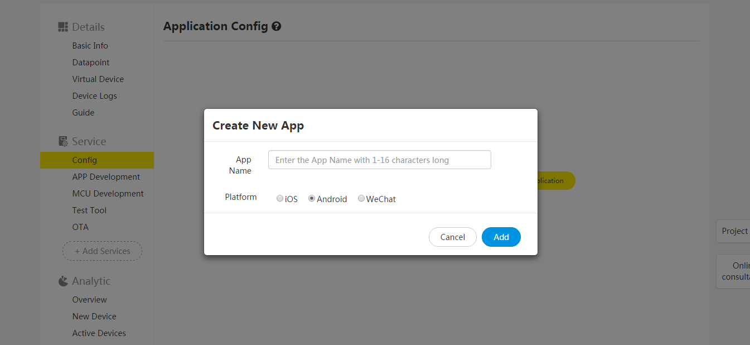Go to MCU Development

[x=108, y=193]
